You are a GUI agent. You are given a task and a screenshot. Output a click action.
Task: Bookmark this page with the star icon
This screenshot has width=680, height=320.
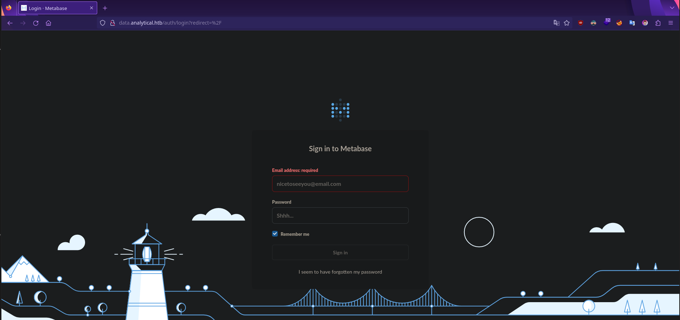pyautogui.click(x=567, y=23)
